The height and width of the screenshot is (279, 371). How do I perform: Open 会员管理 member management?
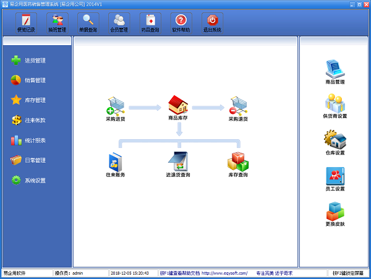[119, 23]
